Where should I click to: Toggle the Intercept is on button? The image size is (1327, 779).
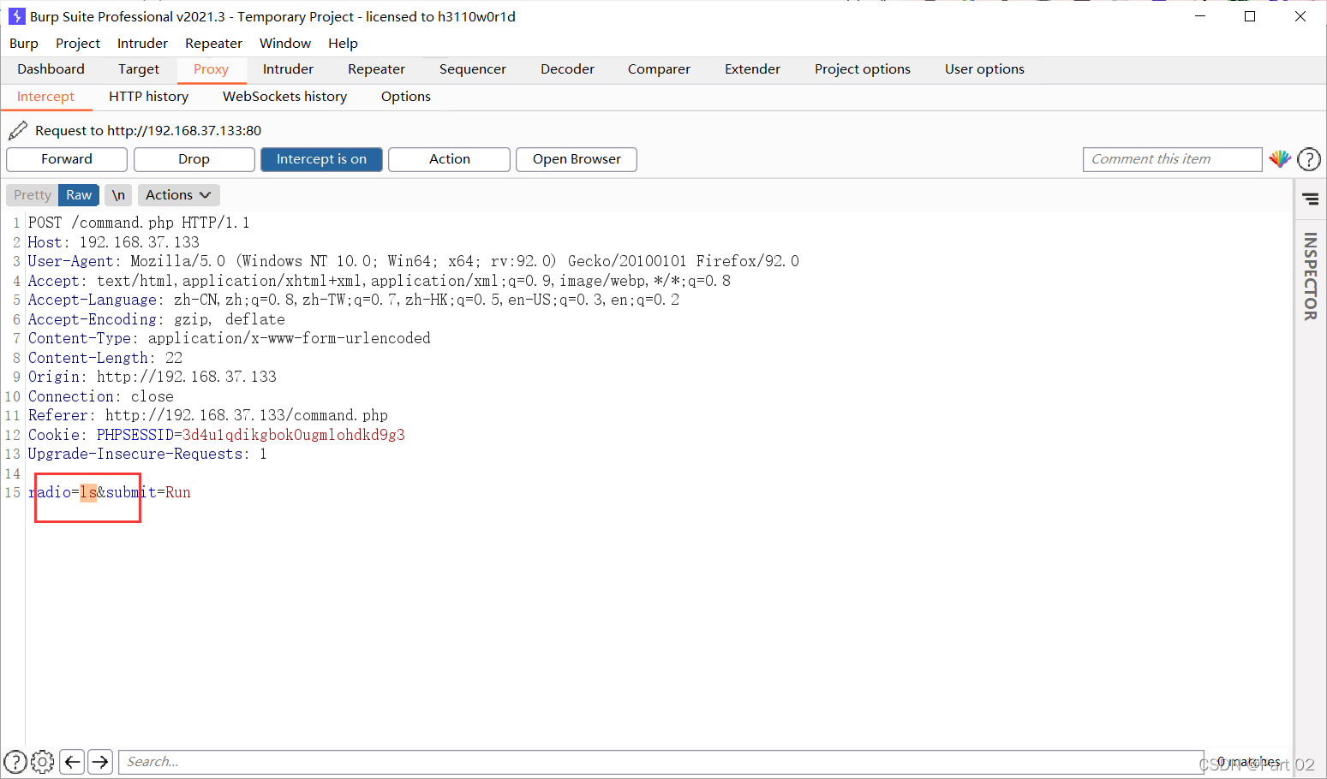321,159
